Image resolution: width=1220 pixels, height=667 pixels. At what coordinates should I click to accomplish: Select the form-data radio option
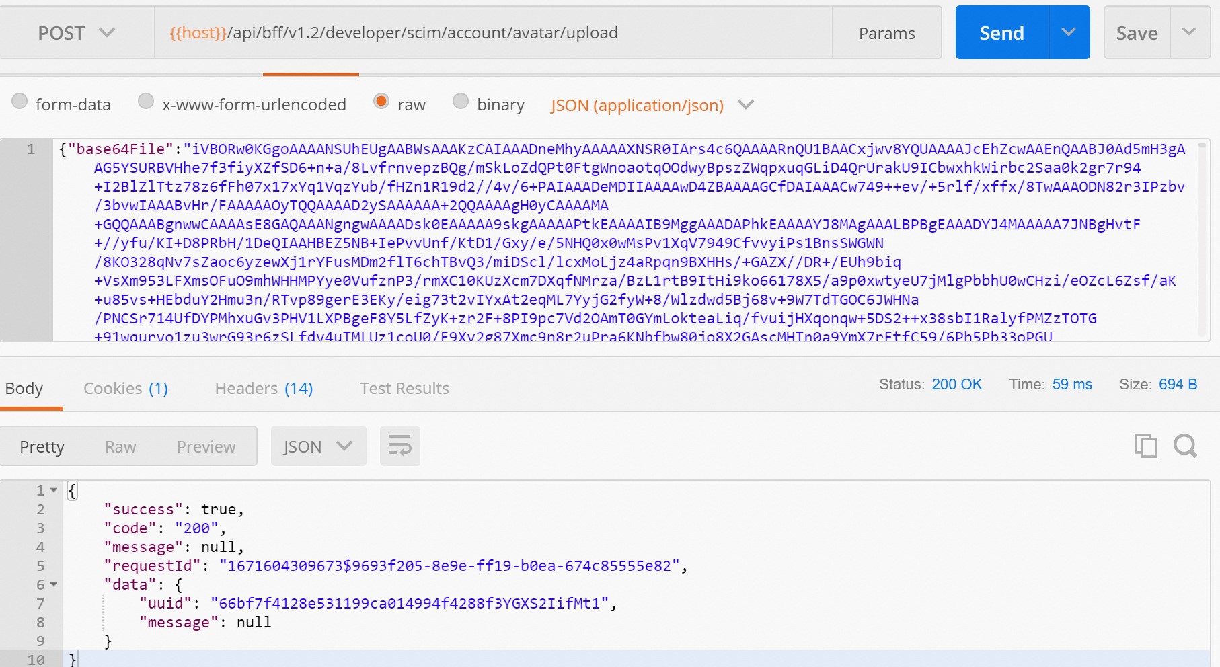coord(20,102)
